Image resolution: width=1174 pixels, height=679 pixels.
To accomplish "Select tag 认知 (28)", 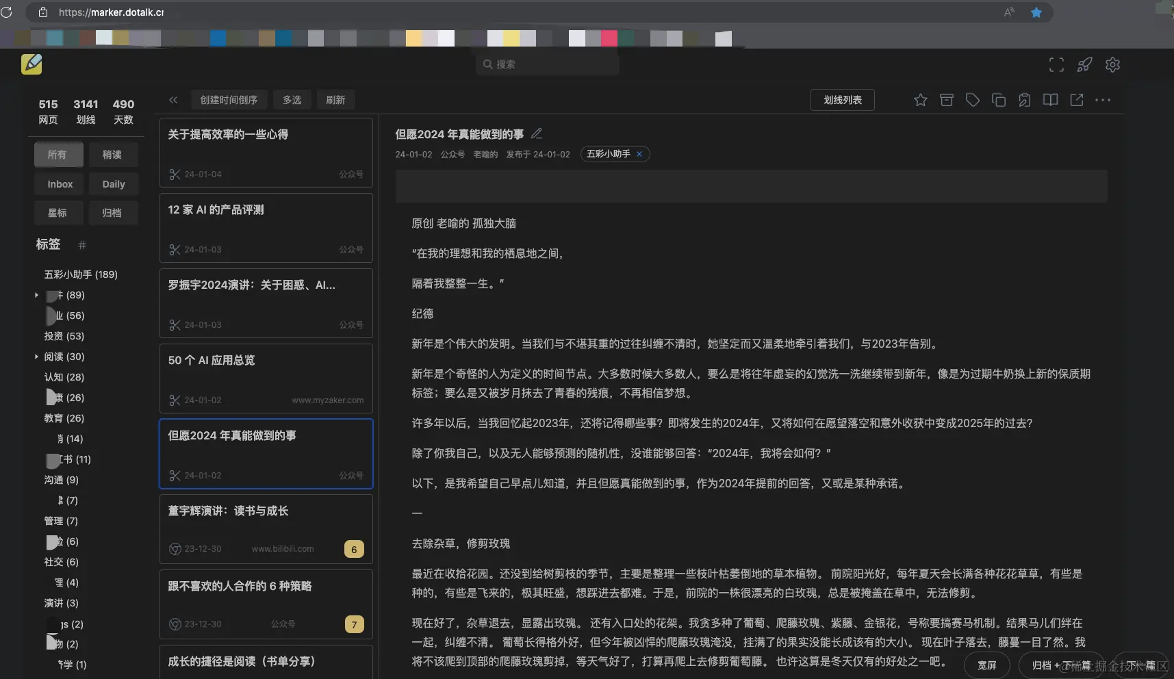I will click(x=64, y=377).
